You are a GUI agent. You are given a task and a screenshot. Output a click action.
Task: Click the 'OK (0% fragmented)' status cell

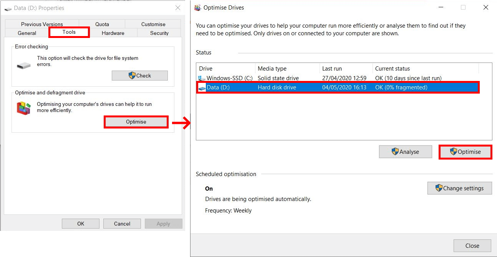point(401,87)
